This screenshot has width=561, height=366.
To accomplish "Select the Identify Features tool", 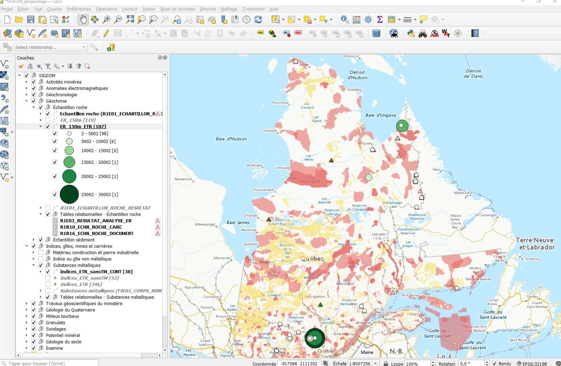I will pos(345,19).
